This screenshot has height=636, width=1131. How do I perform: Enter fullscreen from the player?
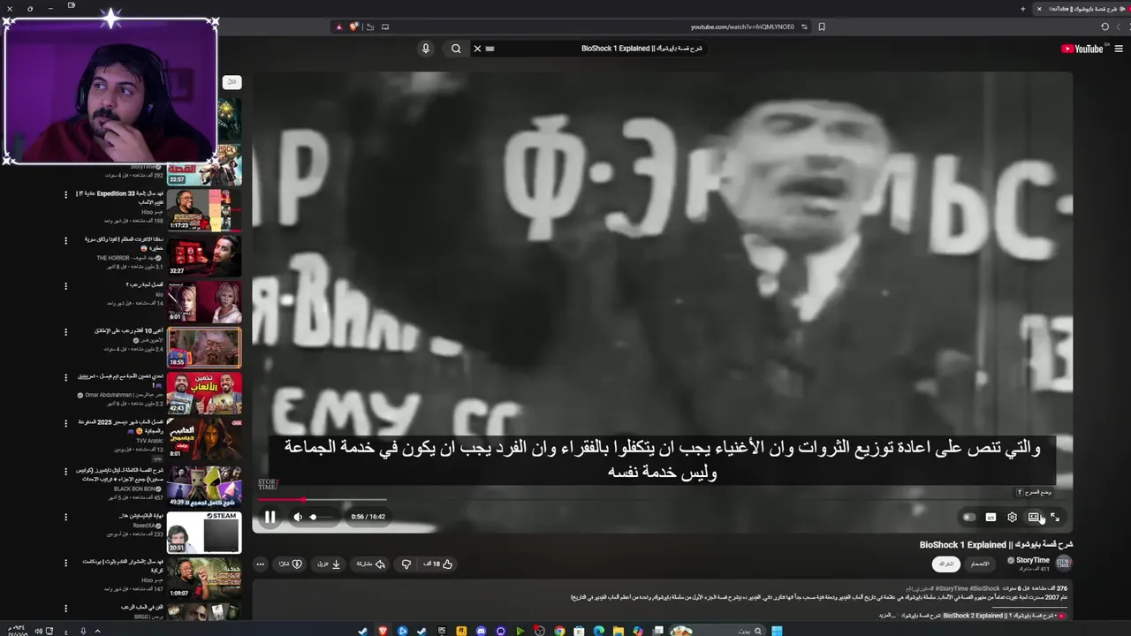(1055, 518)
